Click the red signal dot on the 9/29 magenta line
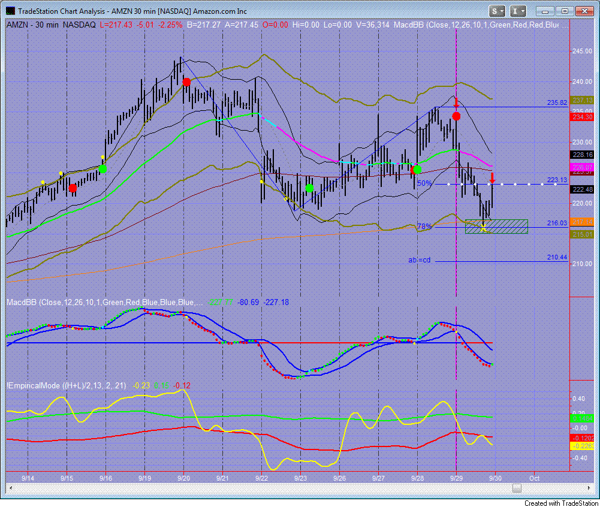600x507 pixels. tap(456, 116)
